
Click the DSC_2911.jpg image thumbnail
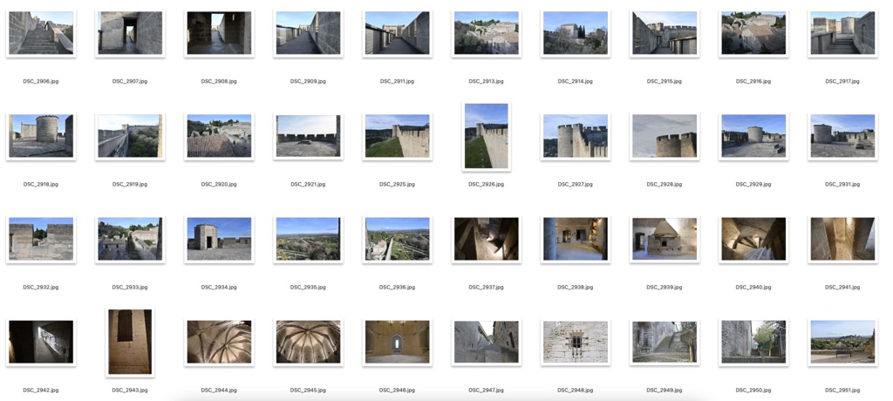pos(398,33)
